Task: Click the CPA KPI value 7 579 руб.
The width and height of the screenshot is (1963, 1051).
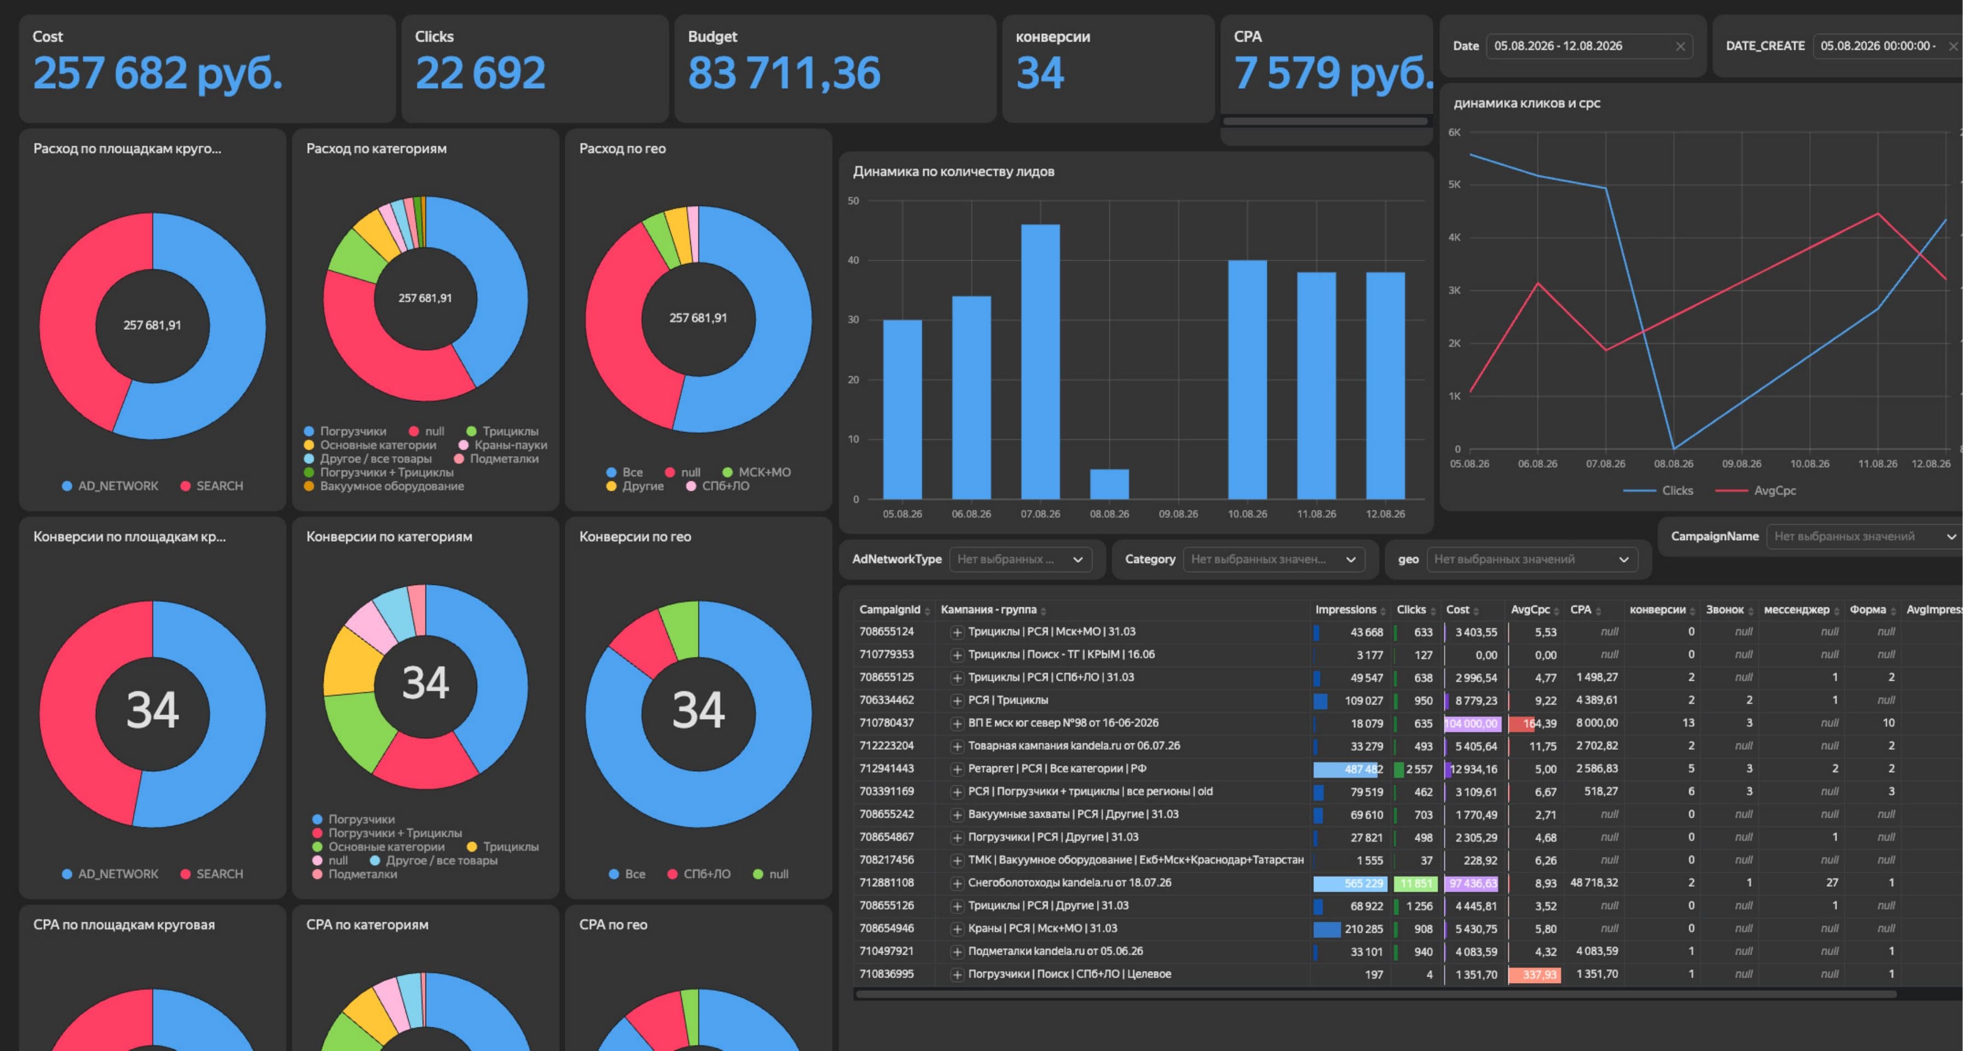Action: [1334, 73]
